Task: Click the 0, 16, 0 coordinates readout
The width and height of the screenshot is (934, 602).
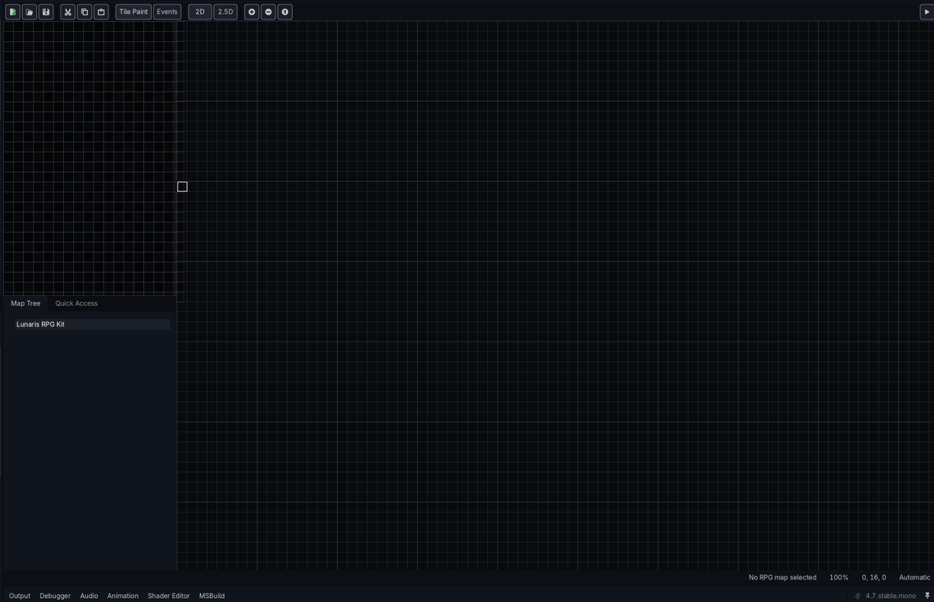Action: coord(873,578)
